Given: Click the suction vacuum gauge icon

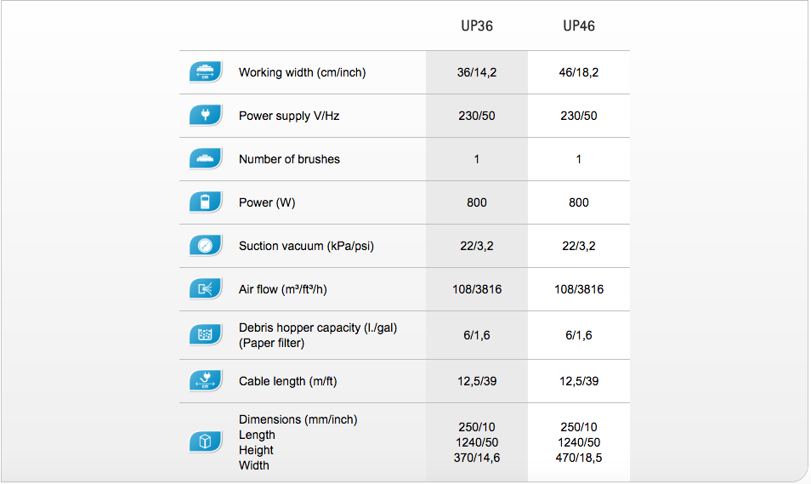Looking at the screenshot, I should (x=206, y=246).
